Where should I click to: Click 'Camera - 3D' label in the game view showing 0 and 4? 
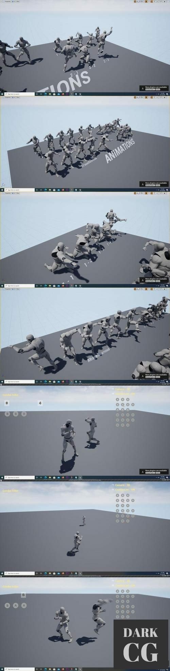tap(122, 389)
